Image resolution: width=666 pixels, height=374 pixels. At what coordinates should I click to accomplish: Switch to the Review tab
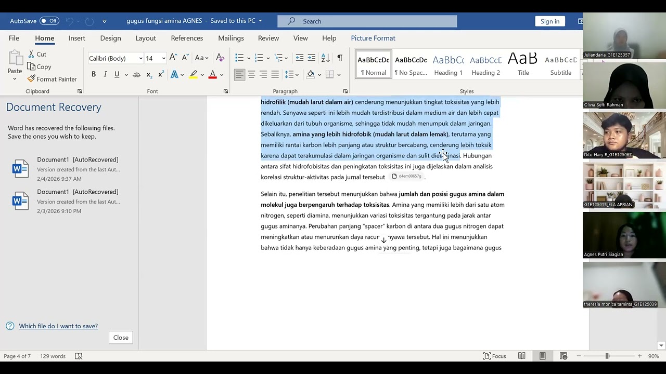click(268, 38)
